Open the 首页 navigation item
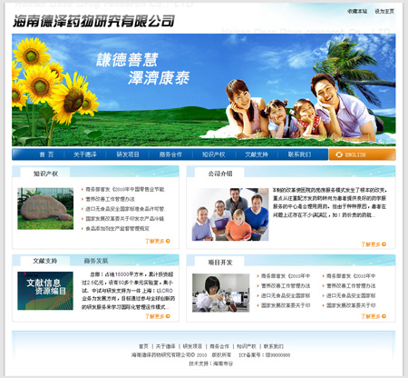Screen dimensions: 408x378 coord(46,154)
